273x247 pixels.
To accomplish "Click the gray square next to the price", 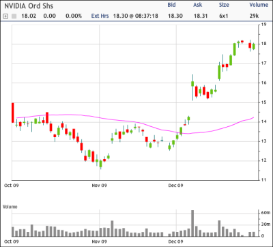I will (x=14, y=16).
